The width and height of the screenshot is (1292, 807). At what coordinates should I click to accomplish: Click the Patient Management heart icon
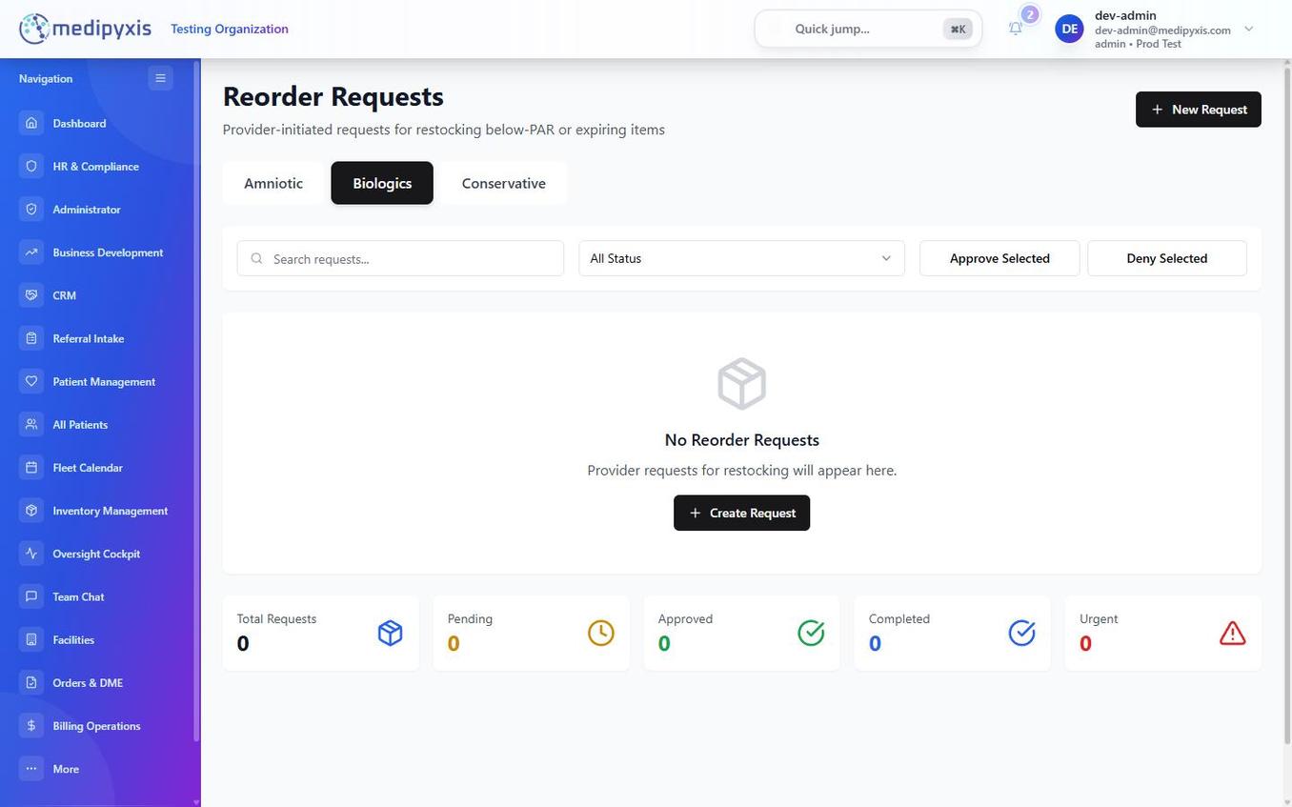tap(31, 381)
